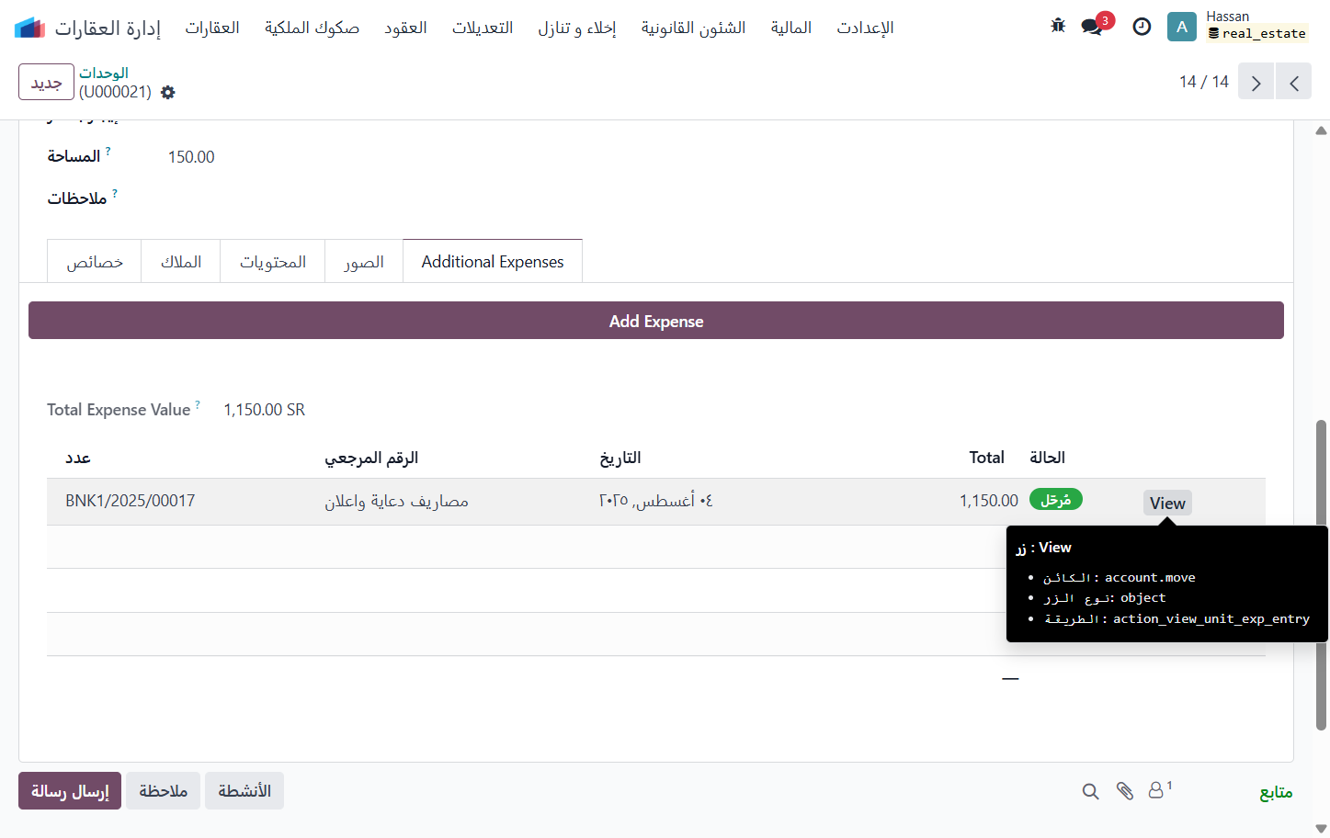Click the 1,150.00 SR expense value

pyautogui.click(x=264, y=410)
